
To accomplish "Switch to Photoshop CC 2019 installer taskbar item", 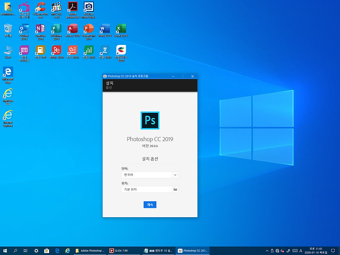I will click(193, 251).
